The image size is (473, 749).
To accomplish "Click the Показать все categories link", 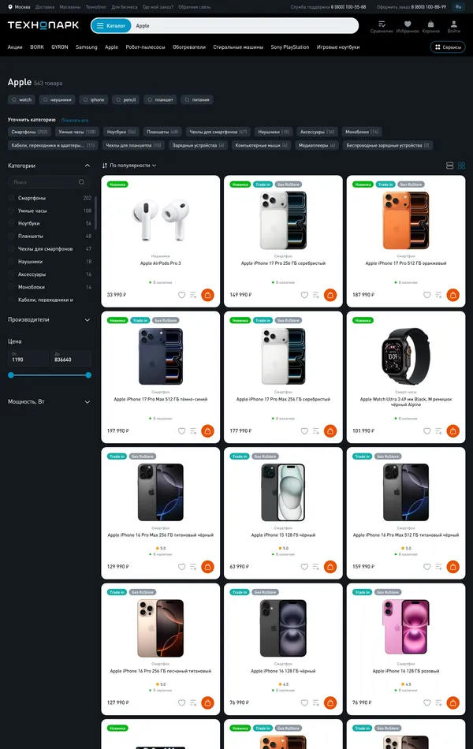I will [75, 120].
